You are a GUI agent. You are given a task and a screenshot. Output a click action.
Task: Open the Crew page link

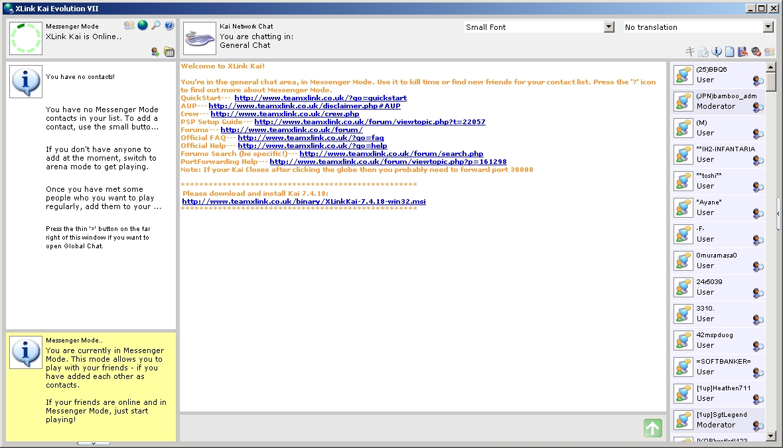point(285,114)
